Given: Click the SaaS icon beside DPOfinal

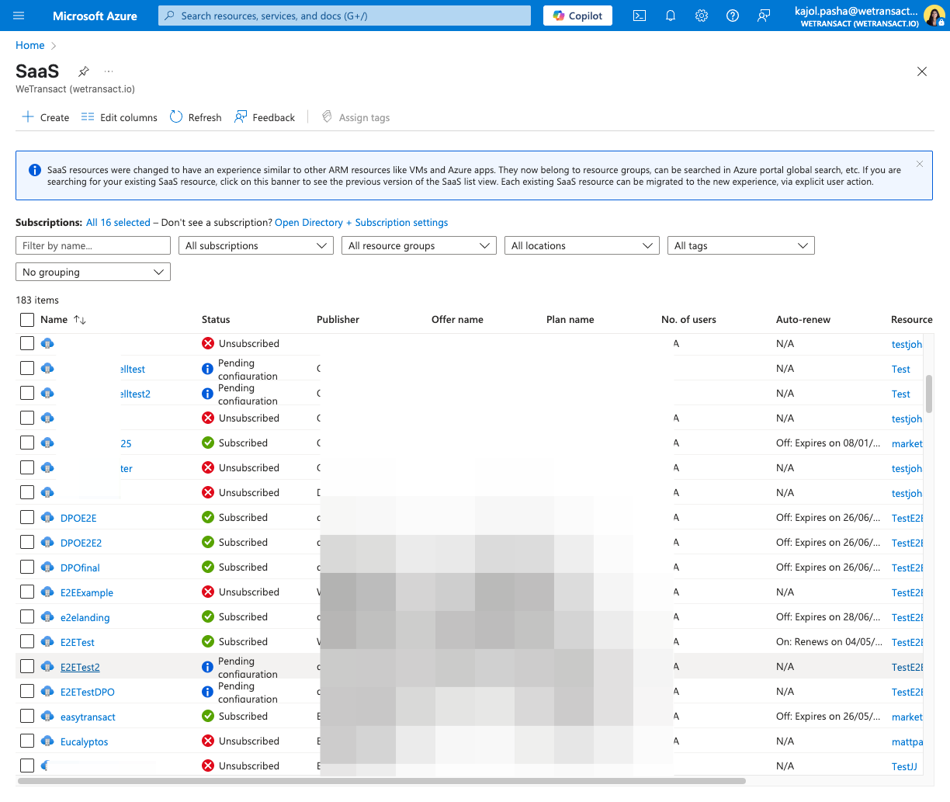Looking at the screenshot, I should 47,567.
